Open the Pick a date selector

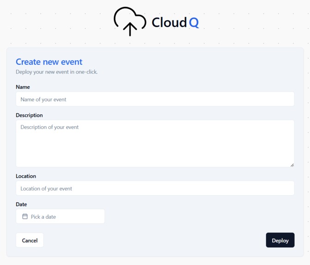pos(60,216)
